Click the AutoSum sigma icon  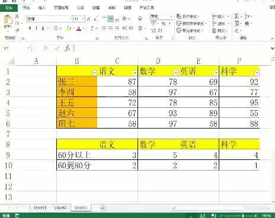(236, 16)
